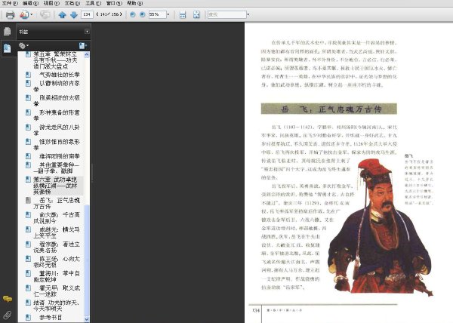
Task: Click the grayed-out collaborate speech bubble icon
Action: pos(45,14)
